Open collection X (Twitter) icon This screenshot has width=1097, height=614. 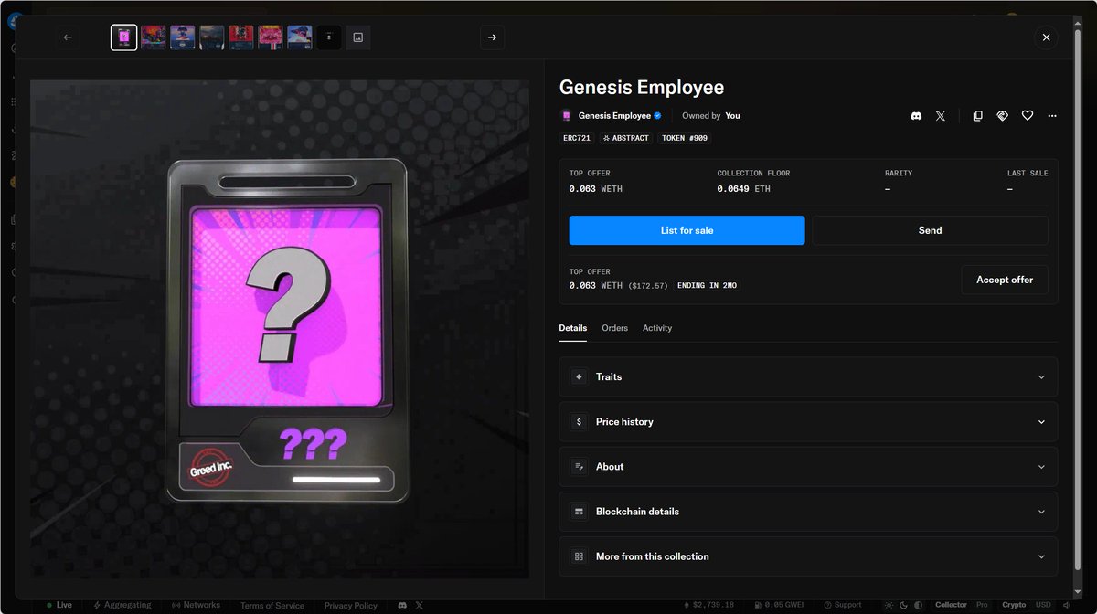941,116
